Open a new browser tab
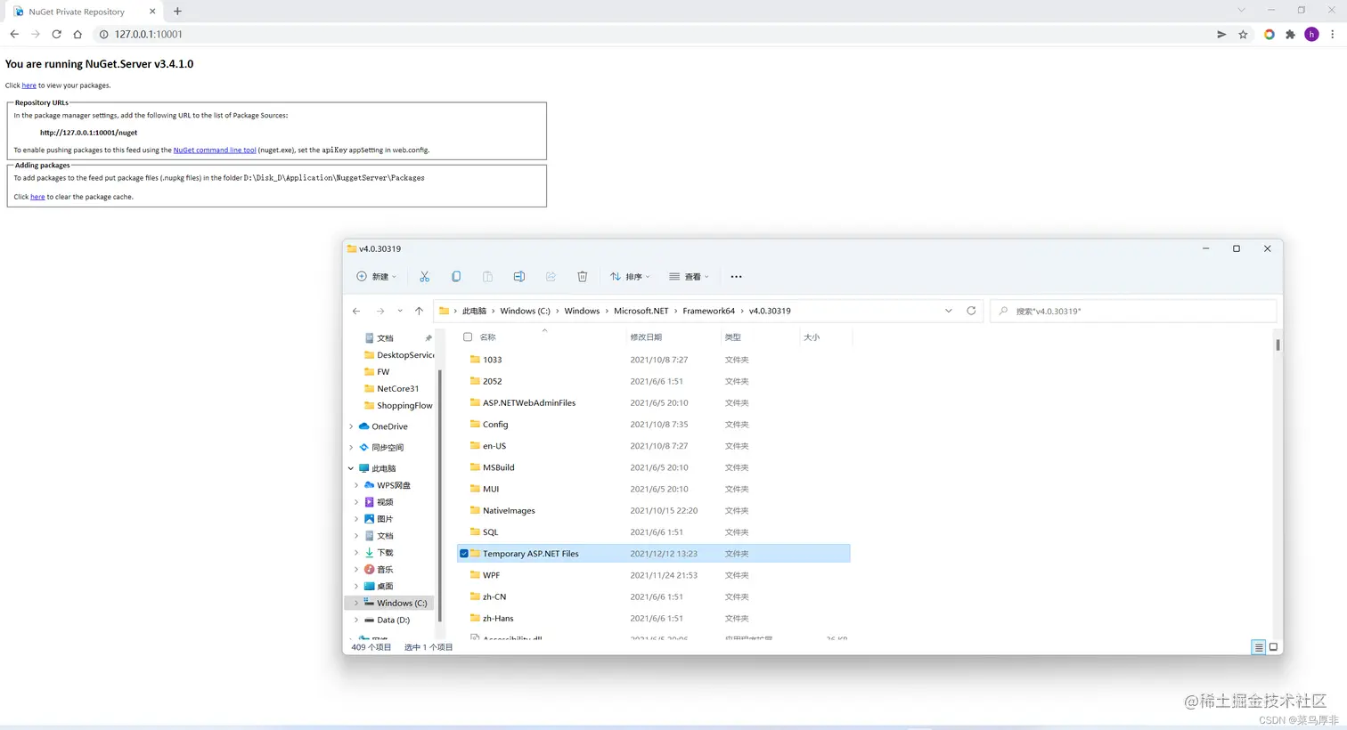This screenshot has width=1347, height=730. (177, 12)
